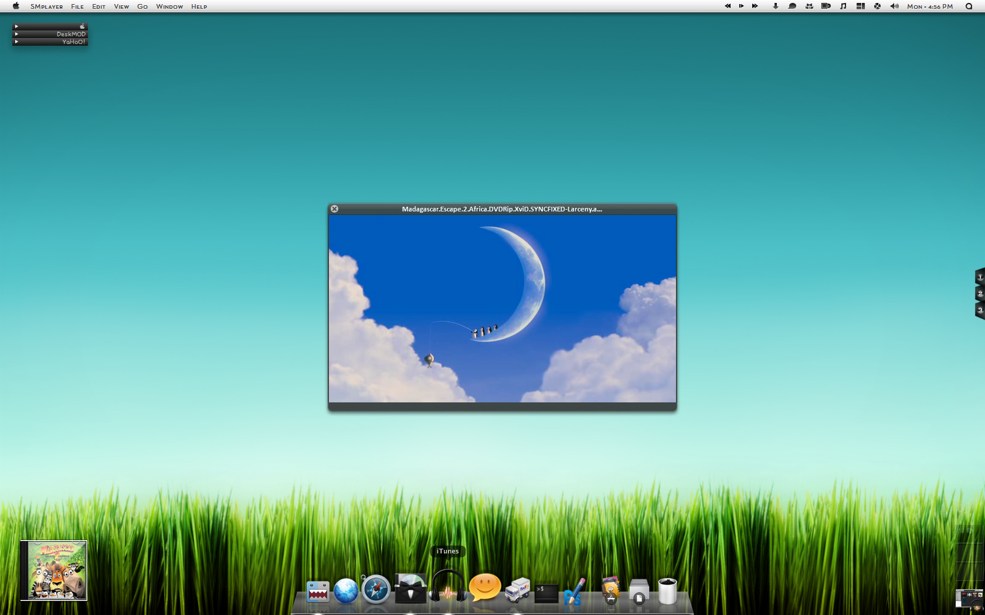985x615 pixels.
Task: Click the aperture-style menu bar icon
Action: point(877,6)
